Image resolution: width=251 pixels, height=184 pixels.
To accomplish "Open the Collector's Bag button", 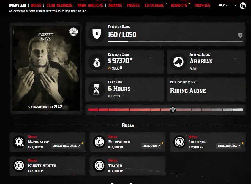I will [x=229, y=146].
